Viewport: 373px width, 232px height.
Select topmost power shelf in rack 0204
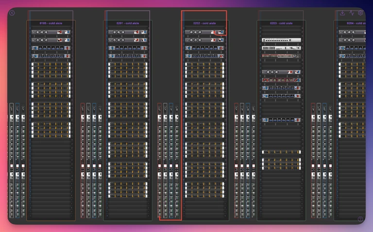click(352, 32)
